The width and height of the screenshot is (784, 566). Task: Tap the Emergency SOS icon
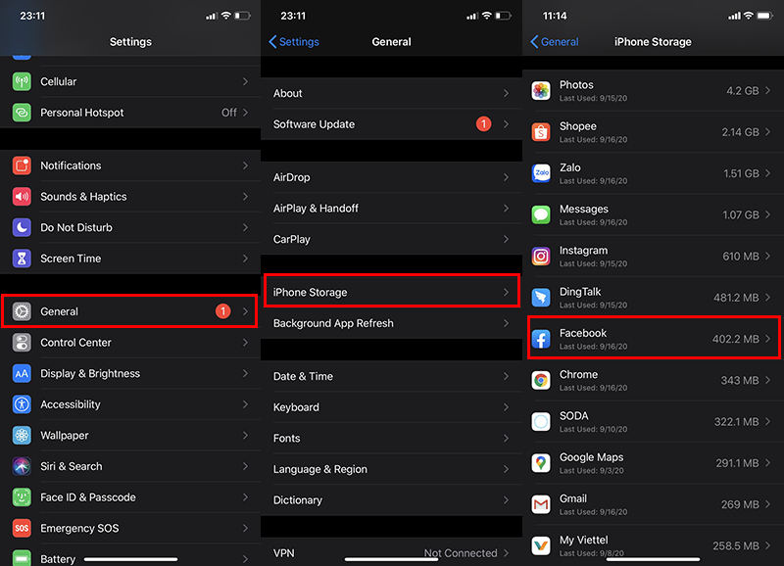(x=22, y=529)
